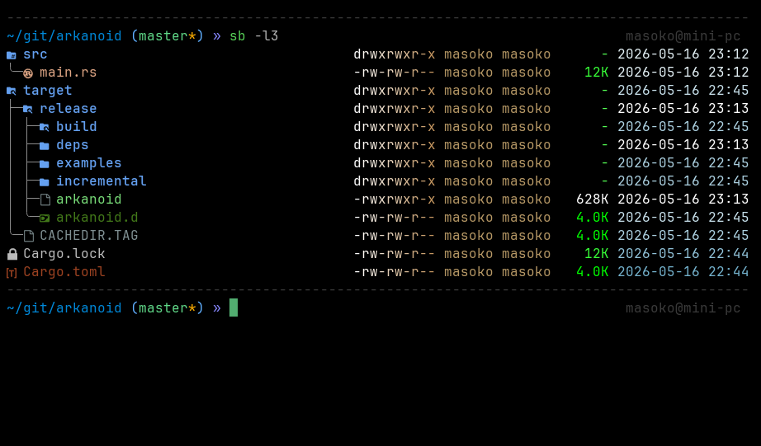
Task: Click the 628K size of arkanoid
Action: coord(592,199)
